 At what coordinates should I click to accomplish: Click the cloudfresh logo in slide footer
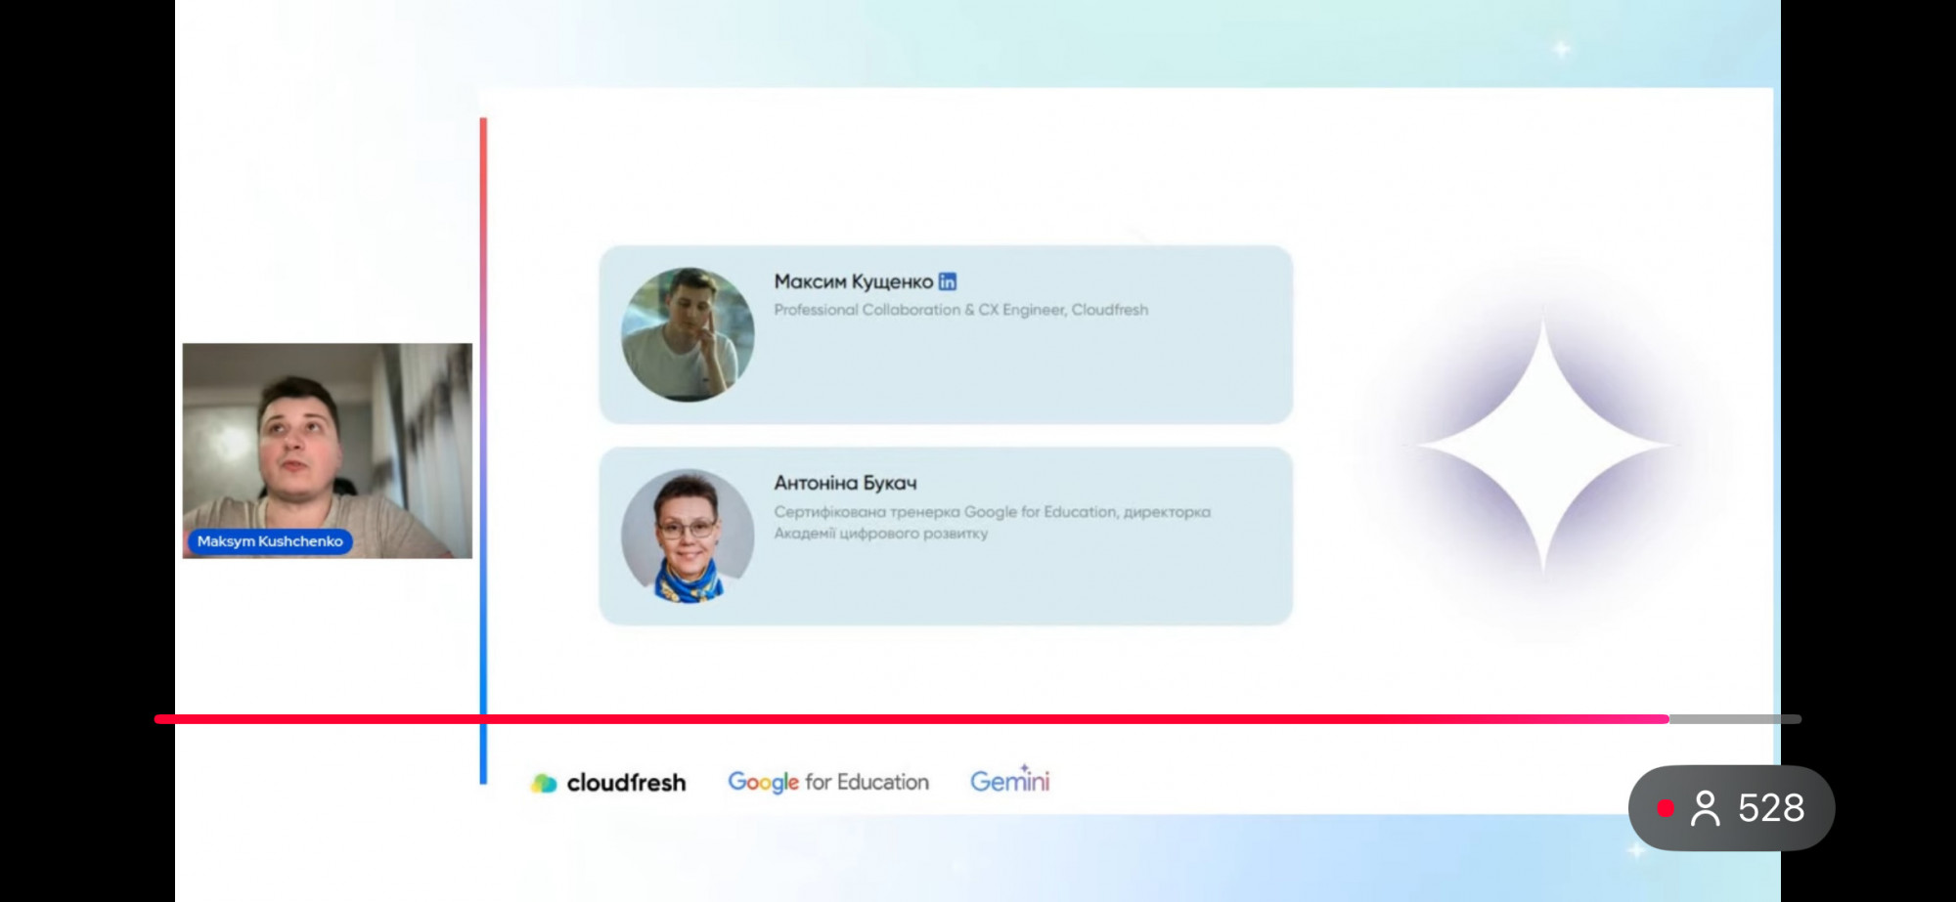pos(608,782)
